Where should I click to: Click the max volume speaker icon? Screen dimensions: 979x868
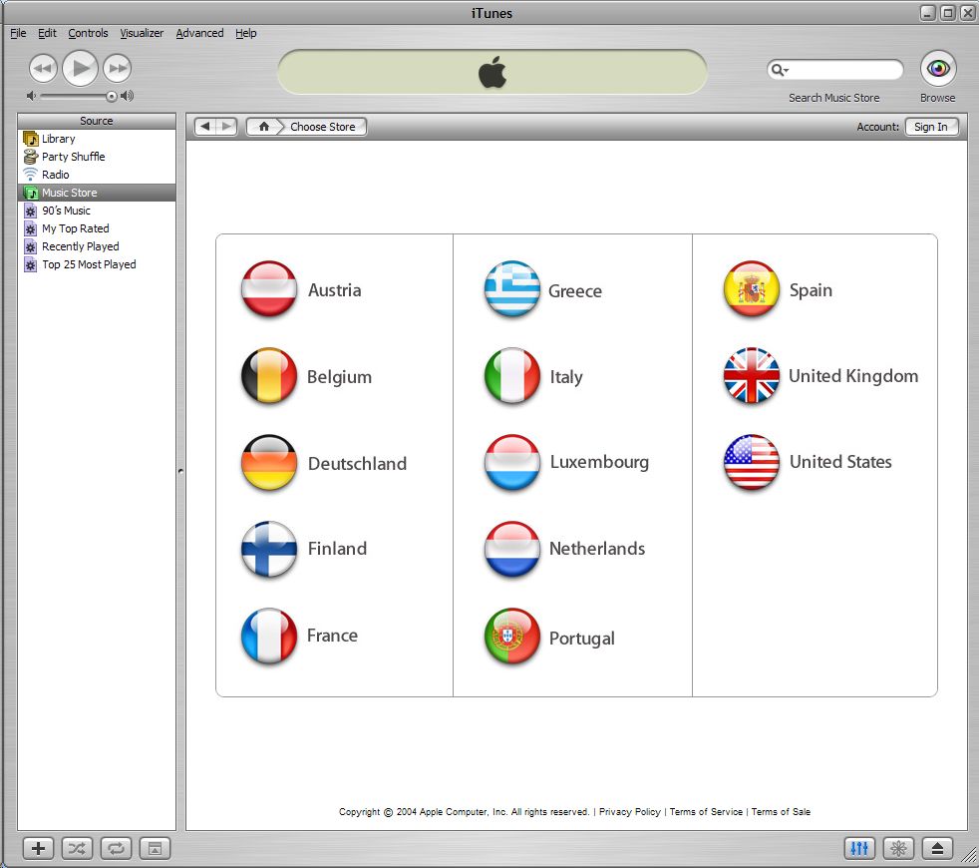128,96
